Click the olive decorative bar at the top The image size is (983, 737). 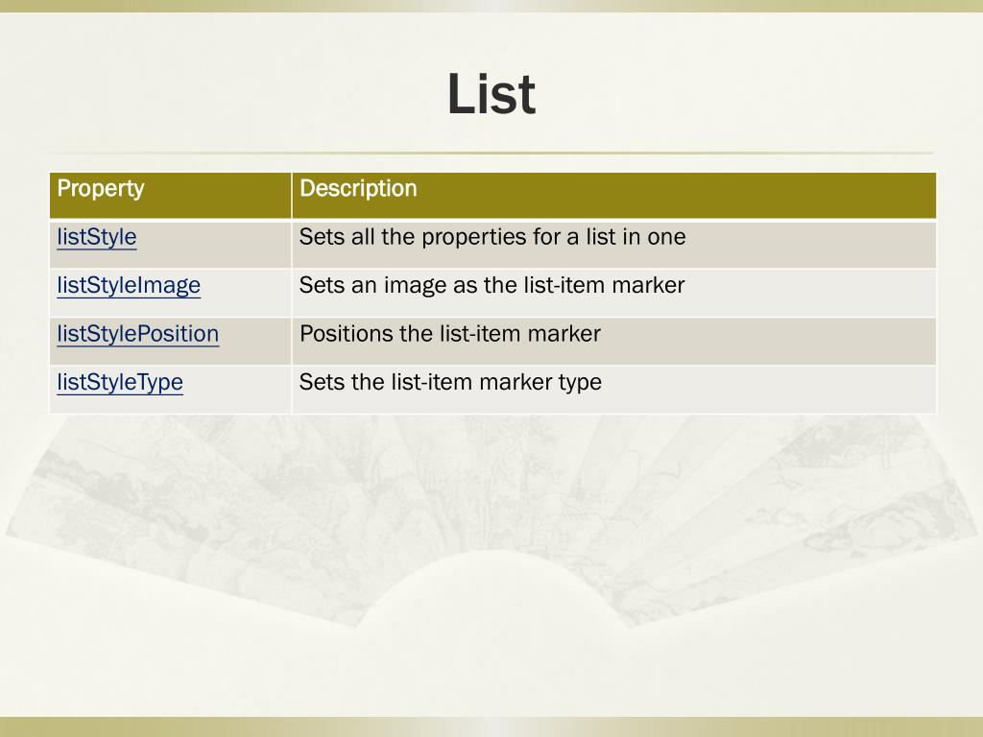(491, 6)
